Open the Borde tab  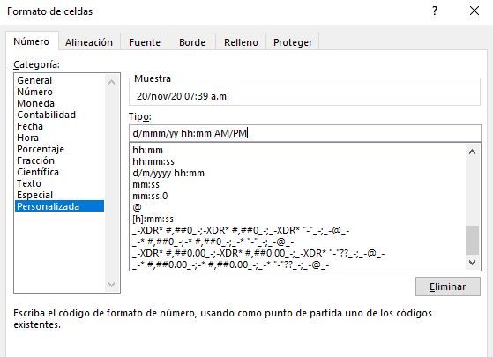pyautogui.click(x=191, y=42)
